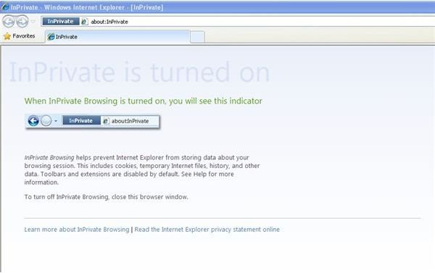Click Internet Explorer logo in title bar
This screenshot has width=435, height=273.
[x=5, y=7]
